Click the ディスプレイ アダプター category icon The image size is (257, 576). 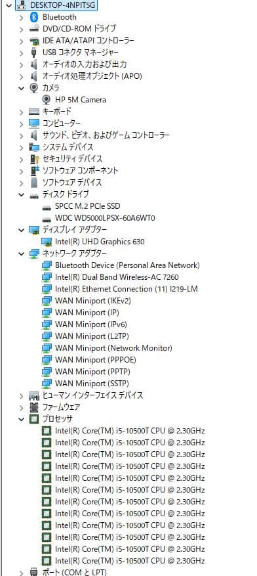34,230
